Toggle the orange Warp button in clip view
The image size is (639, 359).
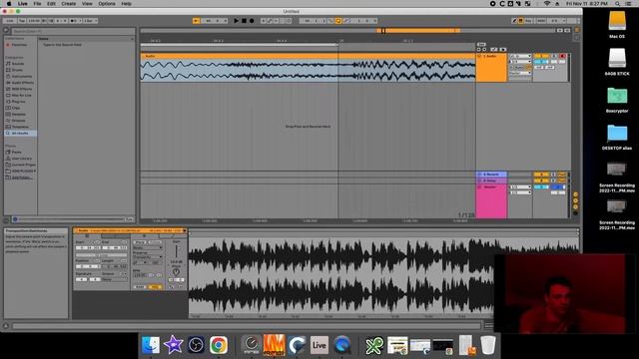[x=155, y=287]
